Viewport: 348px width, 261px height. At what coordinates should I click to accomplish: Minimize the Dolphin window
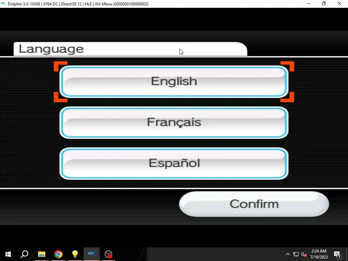coord(309,3)
